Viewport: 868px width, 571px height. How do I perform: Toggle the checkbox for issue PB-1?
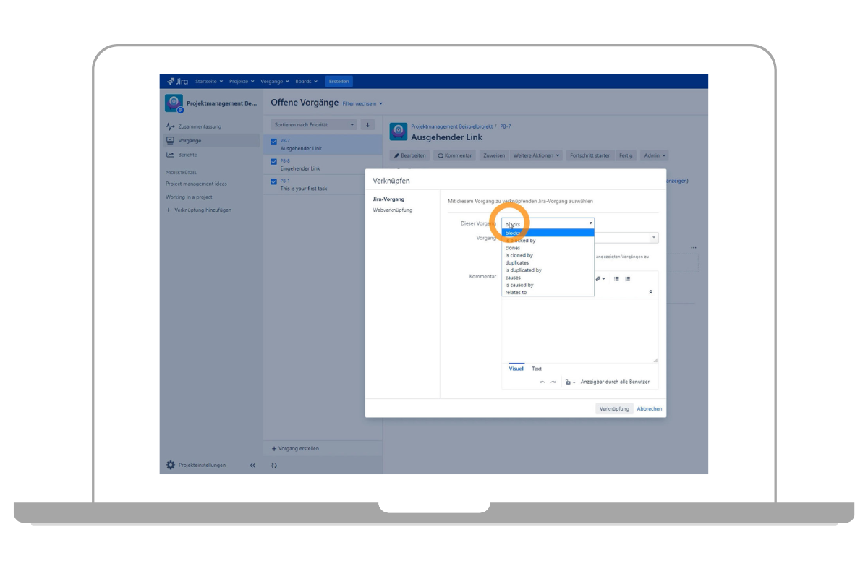point(273,181)
